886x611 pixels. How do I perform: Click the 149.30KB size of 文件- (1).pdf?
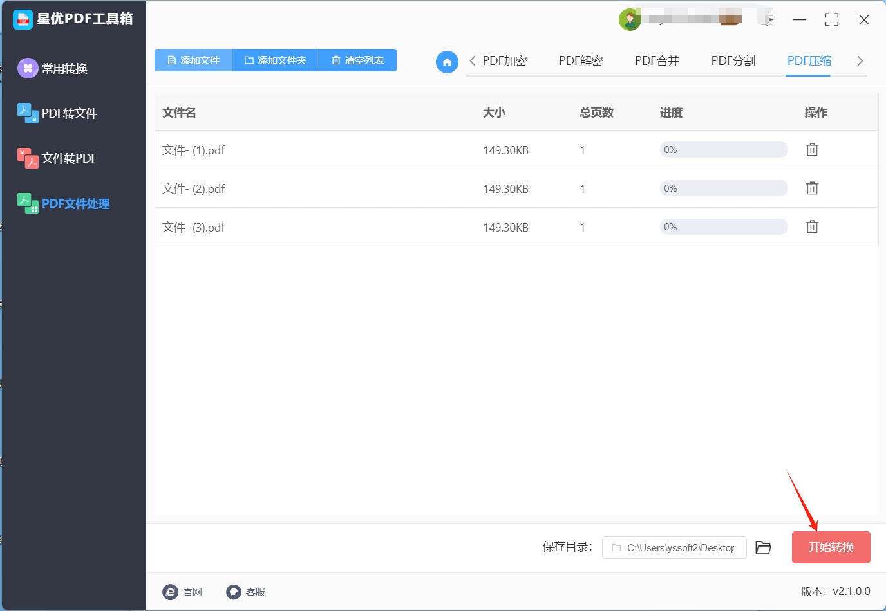tap(506, 150)
